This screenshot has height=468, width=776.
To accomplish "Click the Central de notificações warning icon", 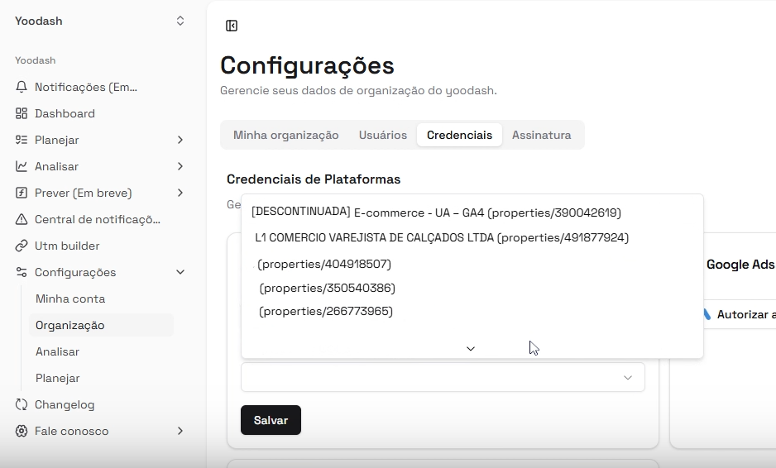I will point(22,219).
